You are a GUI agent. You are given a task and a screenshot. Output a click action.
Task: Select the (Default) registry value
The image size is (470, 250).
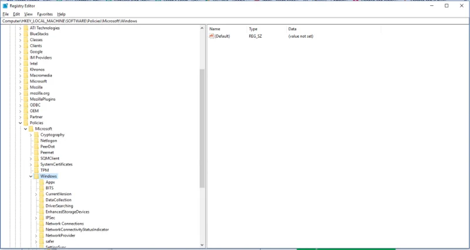[x=222, y=36]
